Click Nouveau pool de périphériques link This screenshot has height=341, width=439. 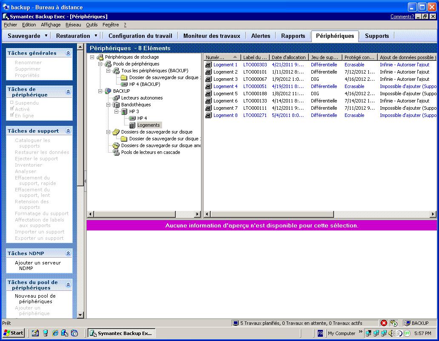pyautogui.click(x=35, y=298)
